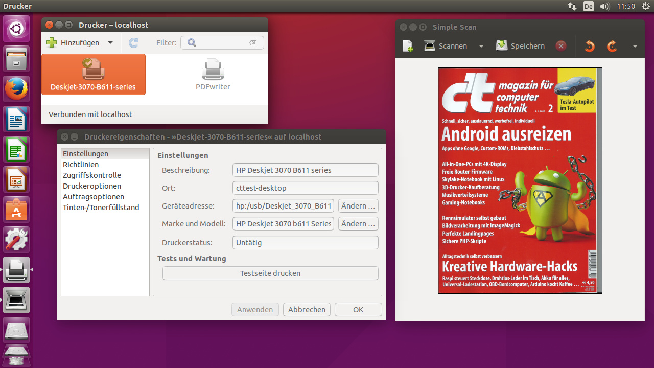
Task: Go to the Auftragsoptionen page
Action: pos(105,197)
